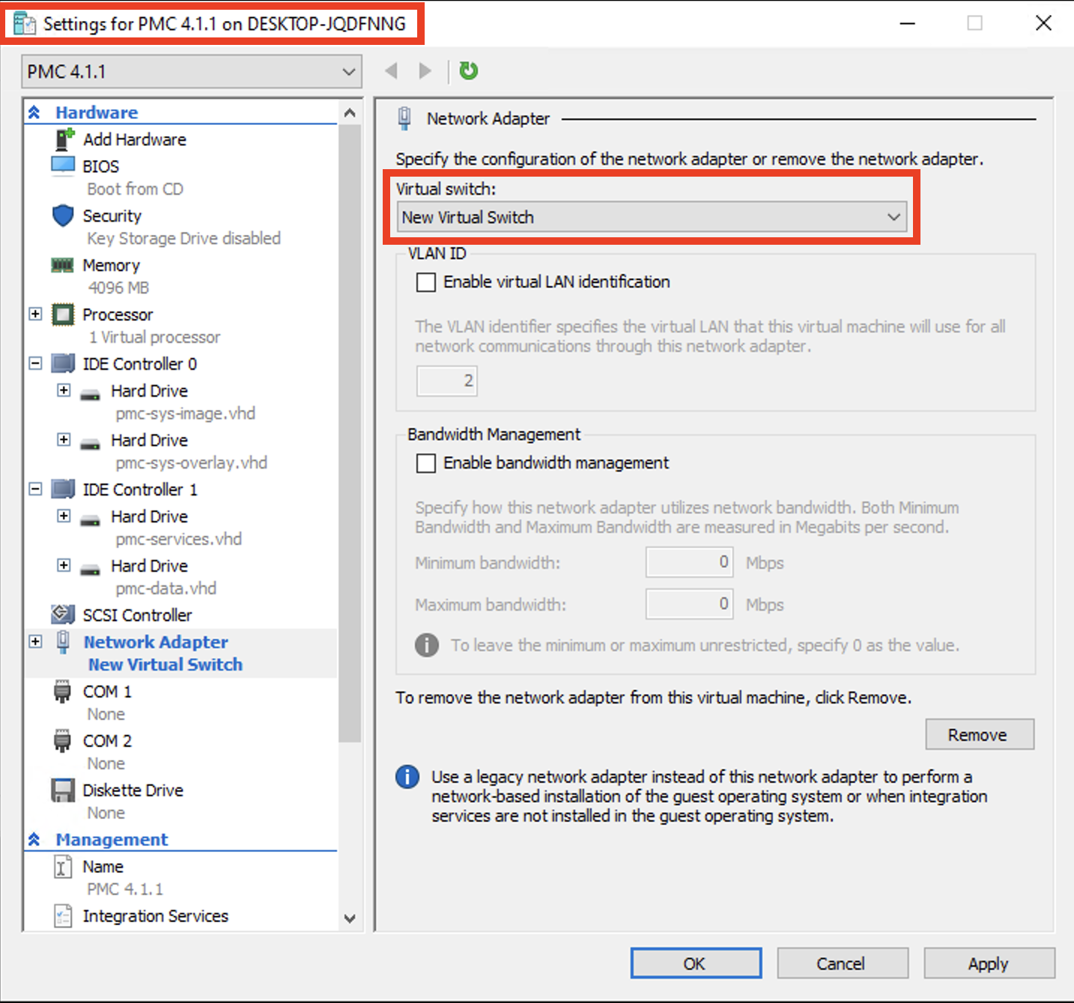
Task: Click the pmc-sys-image.vhd hard drive icon
Action: point(90,394)
